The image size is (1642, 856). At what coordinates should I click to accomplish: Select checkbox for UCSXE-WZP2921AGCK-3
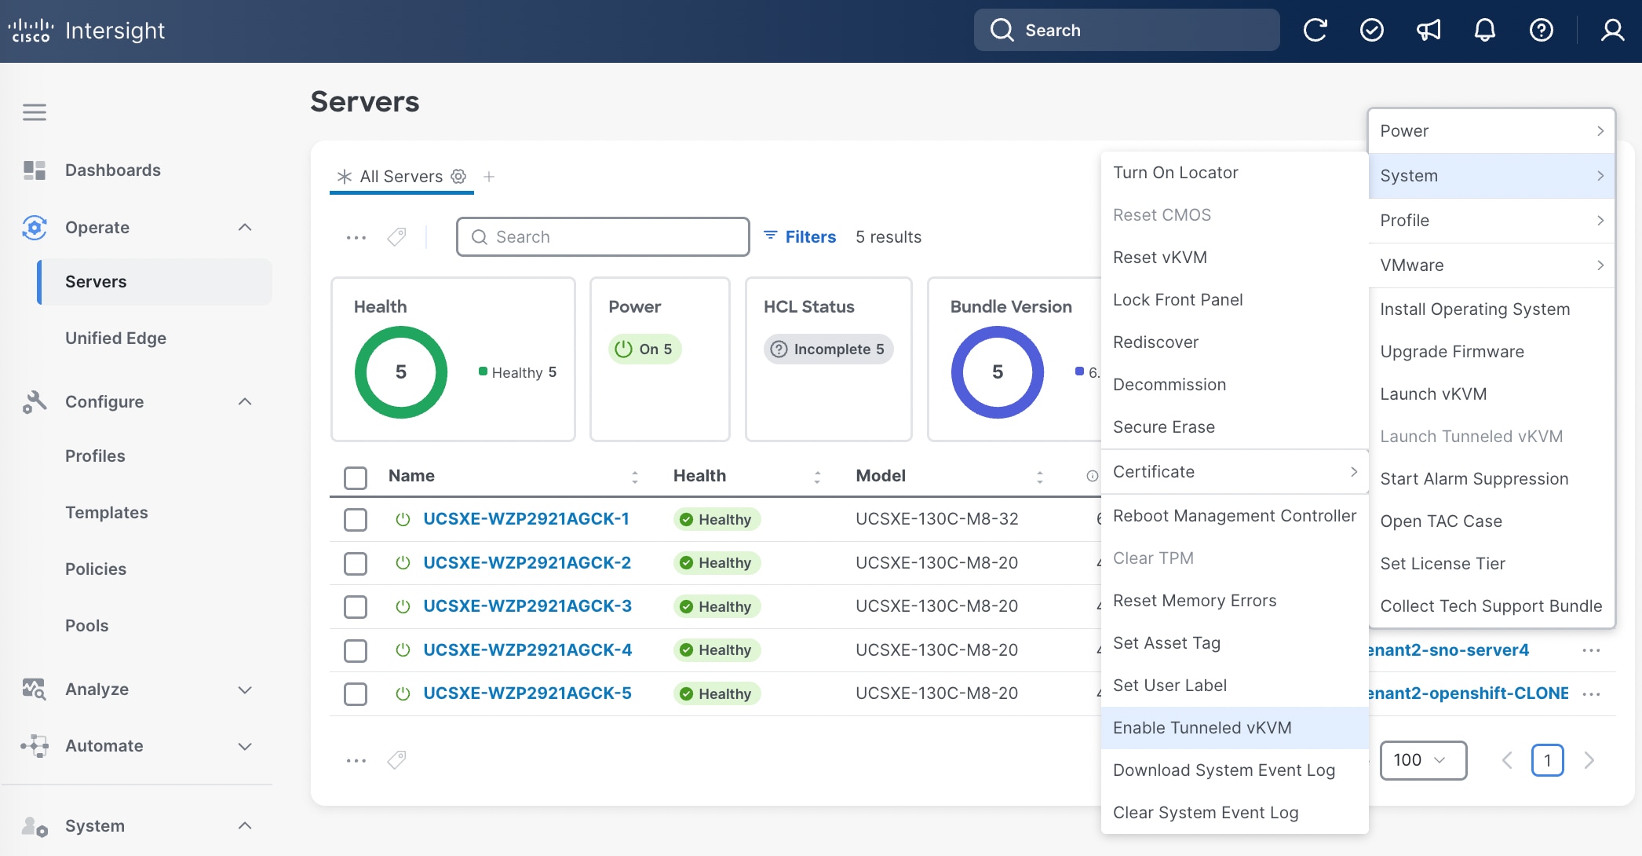[356, 607]
